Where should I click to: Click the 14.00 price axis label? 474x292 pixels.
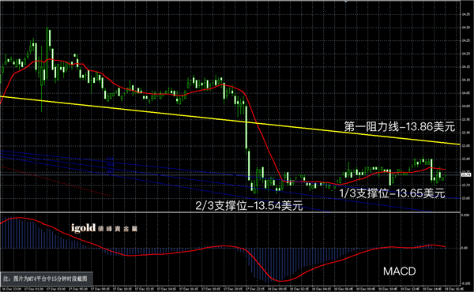coord(466,107)
